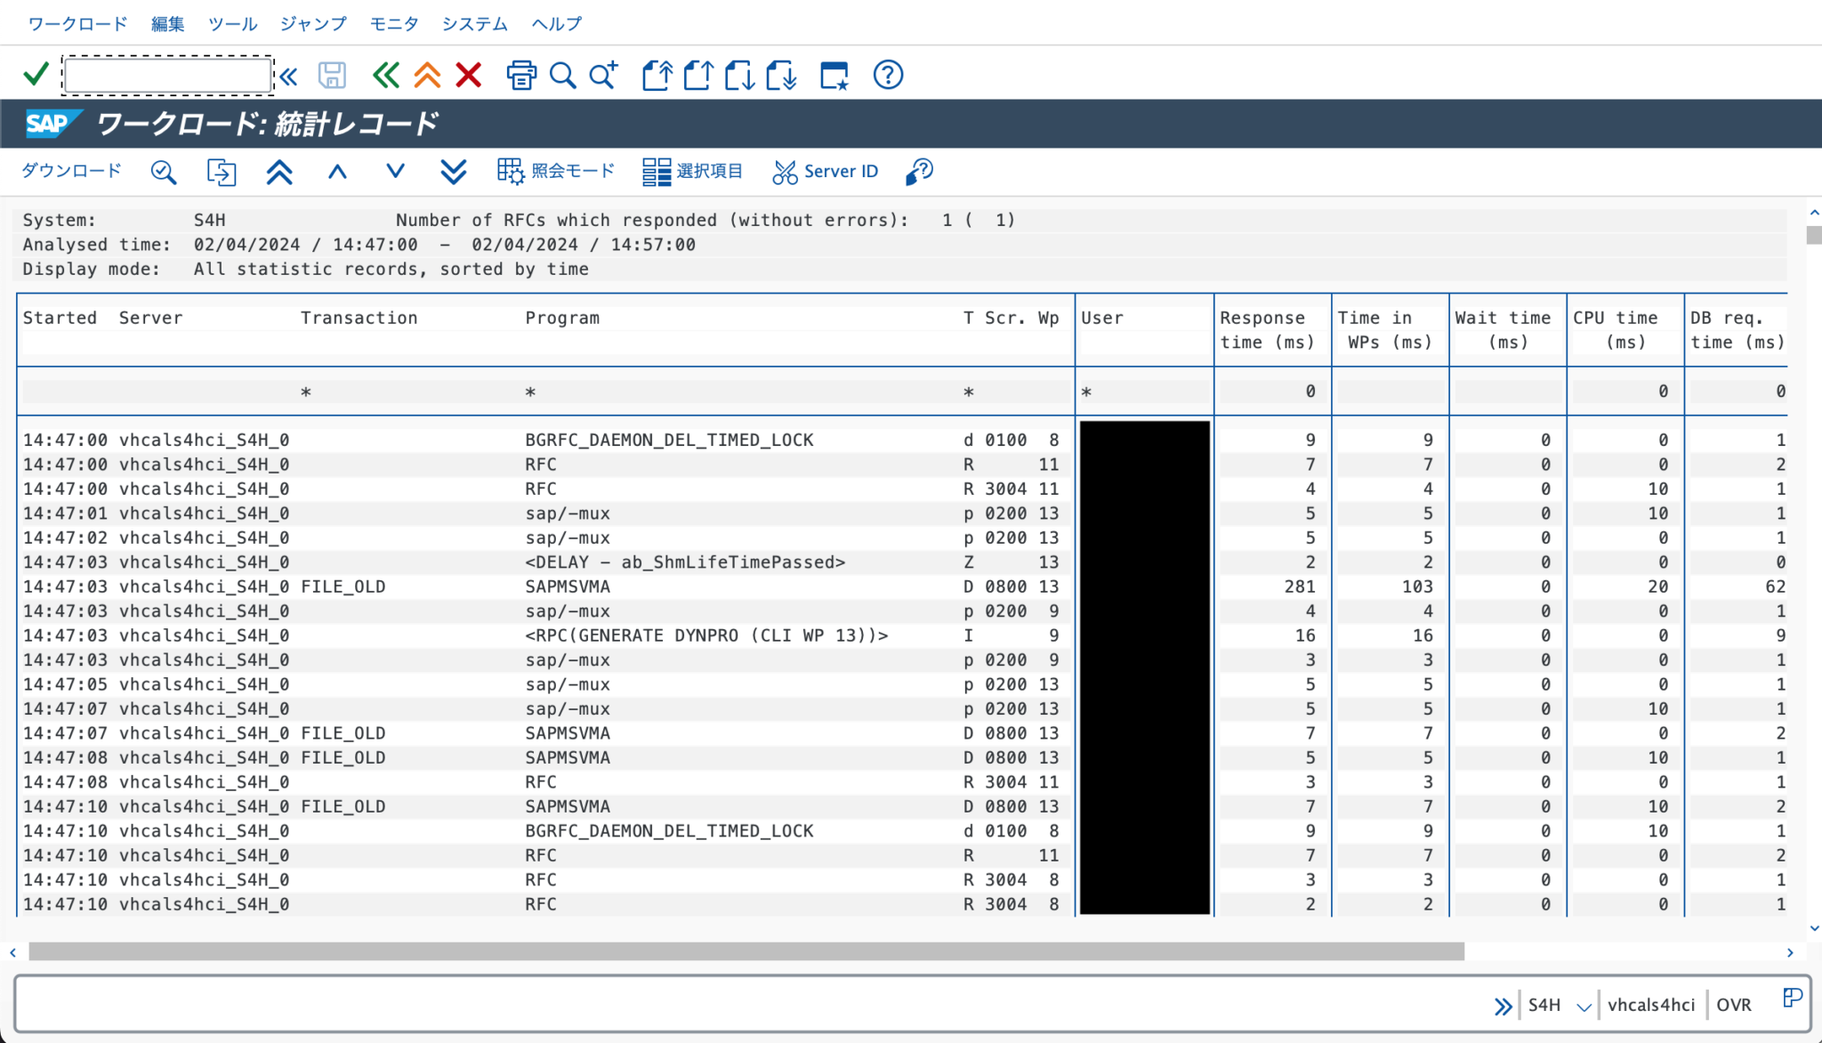1822x1043 pixels.
Task: Click the Help question mark icon
Action: click(x=888, y=75)
